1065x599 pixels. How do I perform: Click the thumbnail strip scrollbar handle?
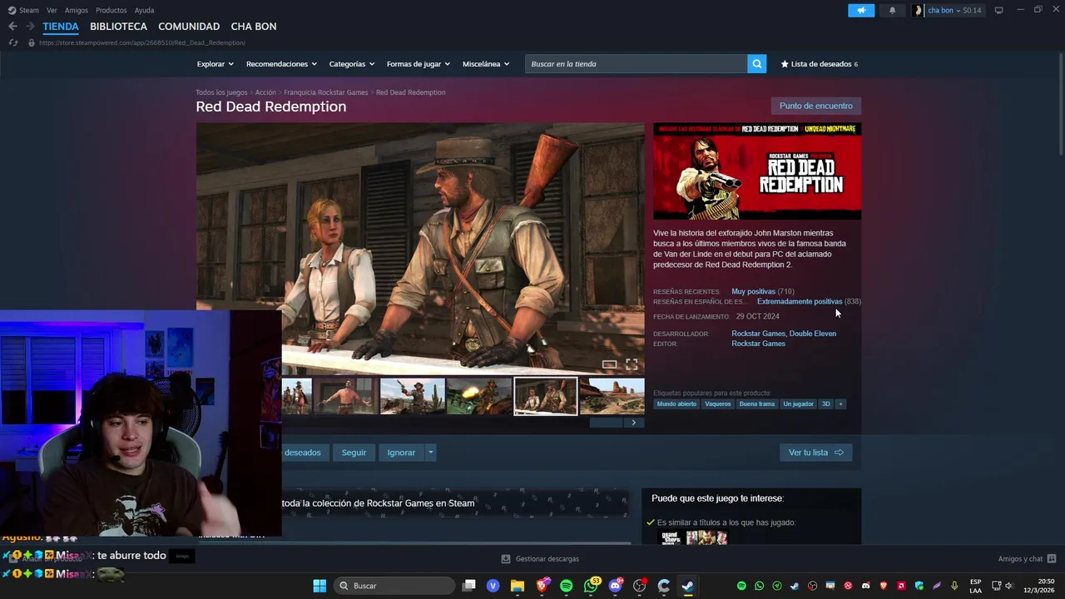(606, 423)
